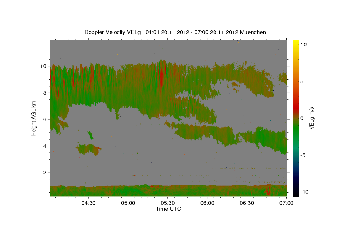The image size is (355, 236).
Task: Click the height tick label '2'
Action: point(45,173)
